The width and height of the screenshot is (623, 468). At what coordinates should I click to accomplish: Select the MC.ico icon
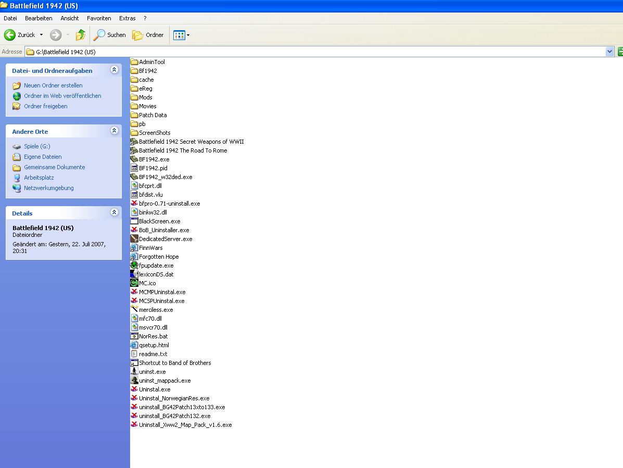point(134,283)
